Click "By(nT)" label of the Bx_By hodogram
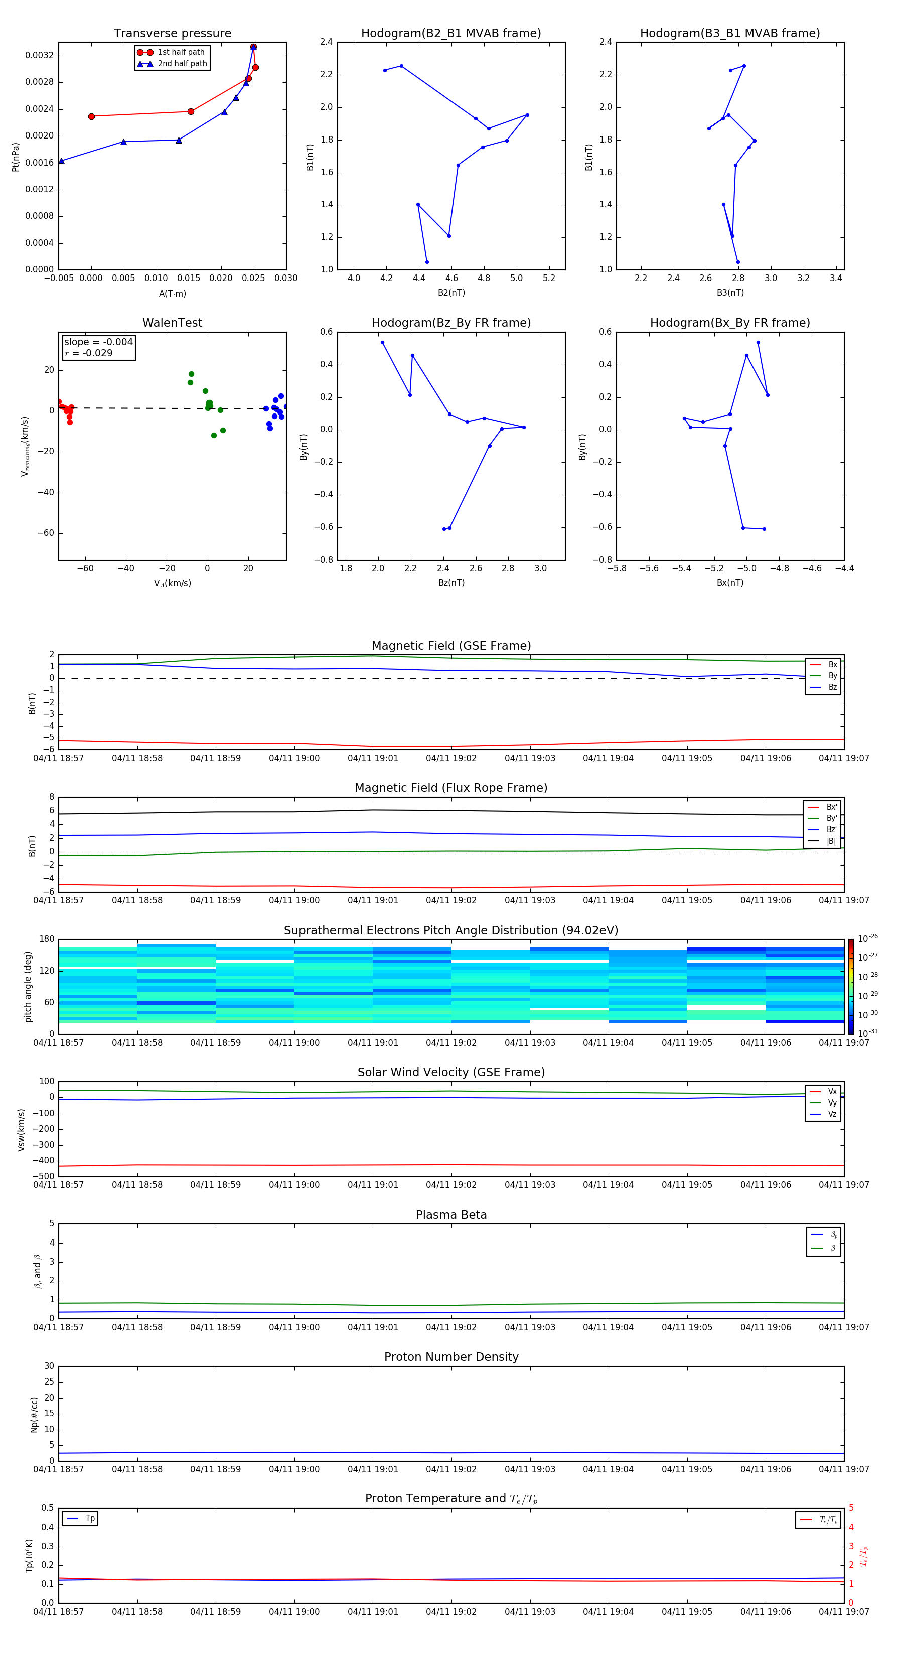This screenshot has width=903, height=1656. pos(582,446)
